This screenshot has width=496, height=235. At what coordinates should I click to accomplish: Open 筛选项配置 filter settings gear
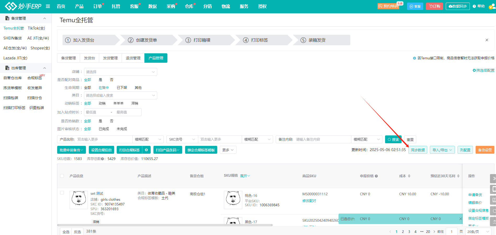pyautogui.click(x=483, y=70)
